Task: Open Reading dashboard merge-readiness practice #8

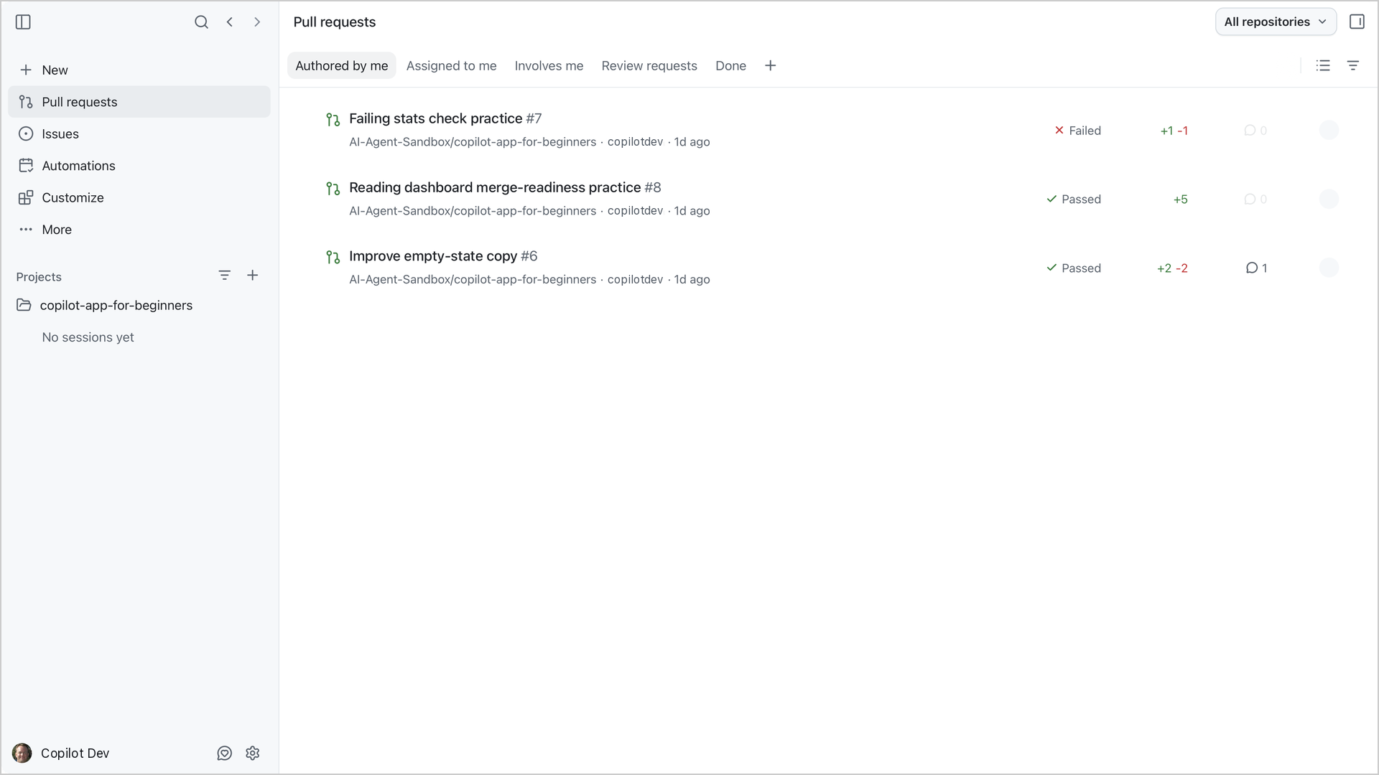Action: tap(505, 187)
